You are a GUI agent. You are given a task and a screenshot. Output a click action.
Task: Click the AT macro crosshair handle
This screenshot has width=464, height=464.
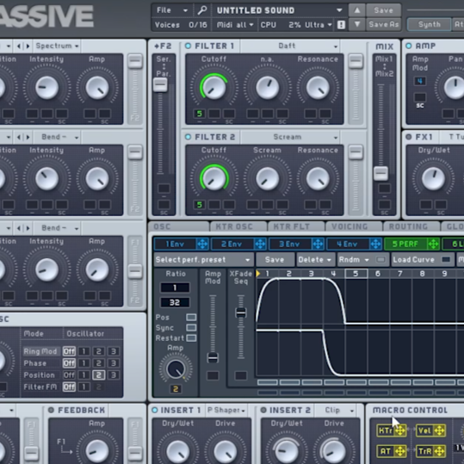[x=400, y=451]
